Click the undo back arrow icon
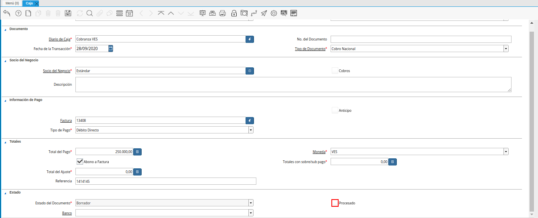The height and width of the screenshot is (218, 538). (x=6, y=13)
